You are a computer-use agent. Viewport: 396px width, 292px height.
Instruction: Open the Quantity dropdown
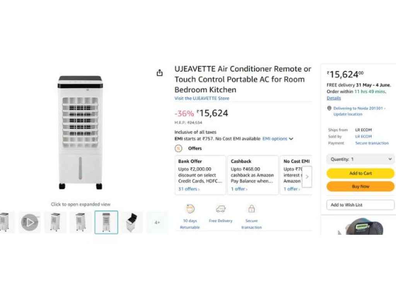coord(360,159)
